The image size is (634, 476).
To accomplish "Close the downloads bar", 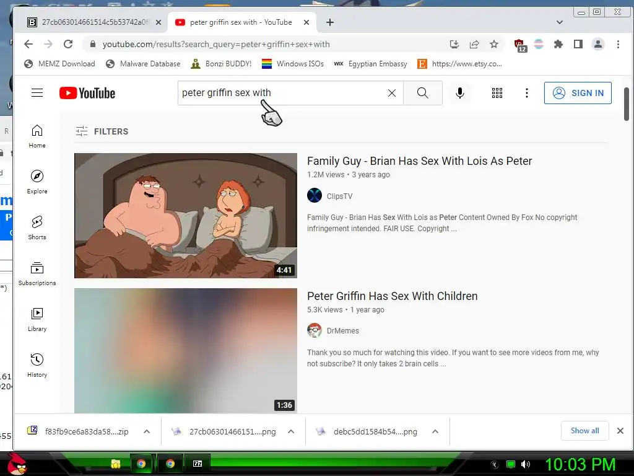I will 620,431.
